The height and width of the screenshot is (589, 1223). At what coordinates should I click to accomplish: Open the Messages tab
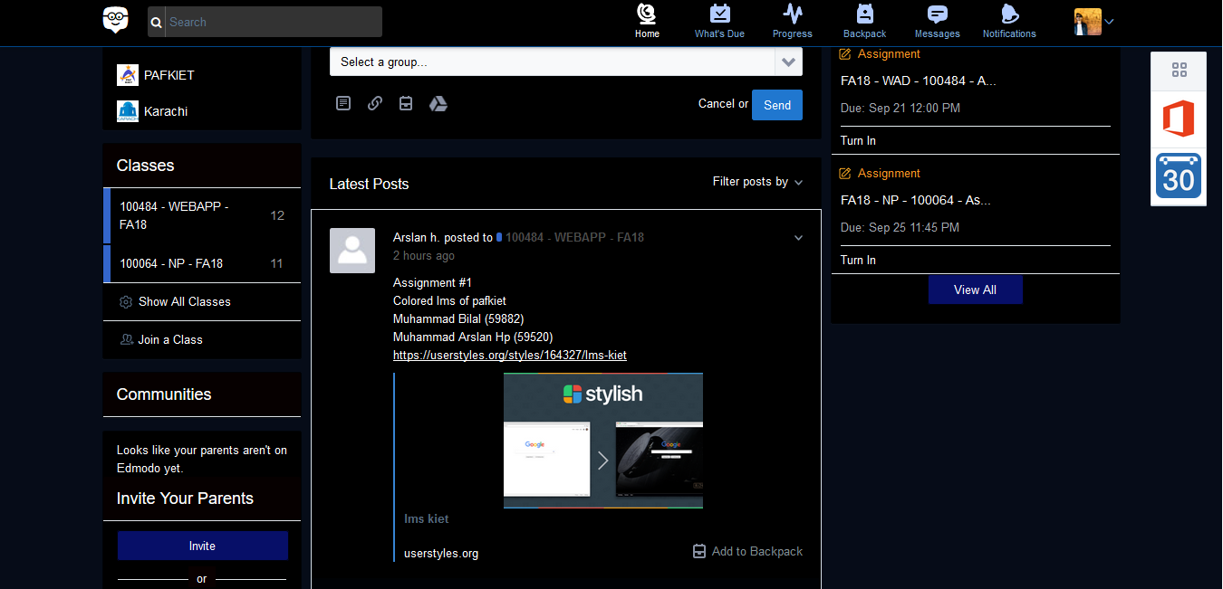937,22
